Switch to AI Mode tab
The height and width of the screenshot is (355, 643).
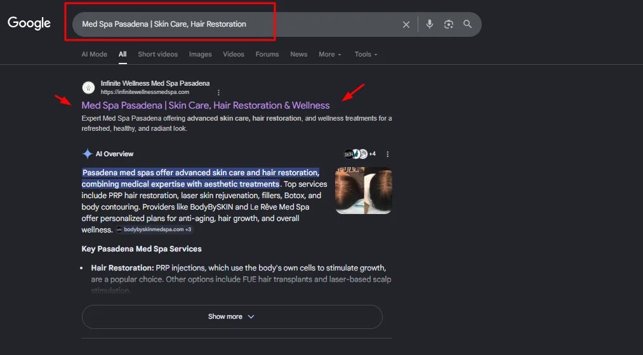tap(95, 54)
